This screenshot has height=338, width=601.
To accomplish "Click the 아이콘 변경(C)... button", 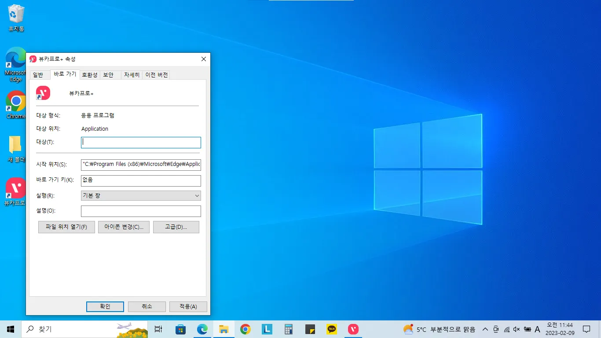I will pos(124,227).
